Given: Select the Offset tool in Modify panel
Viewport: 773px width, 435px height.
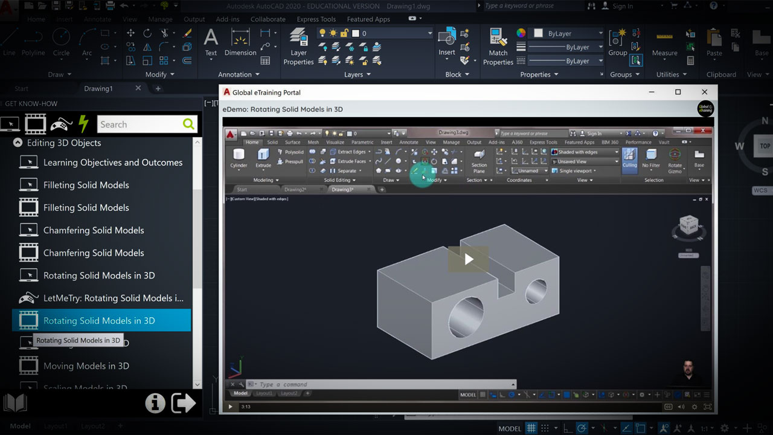Looking at the screenshot, I should click(x=187, y=60).
